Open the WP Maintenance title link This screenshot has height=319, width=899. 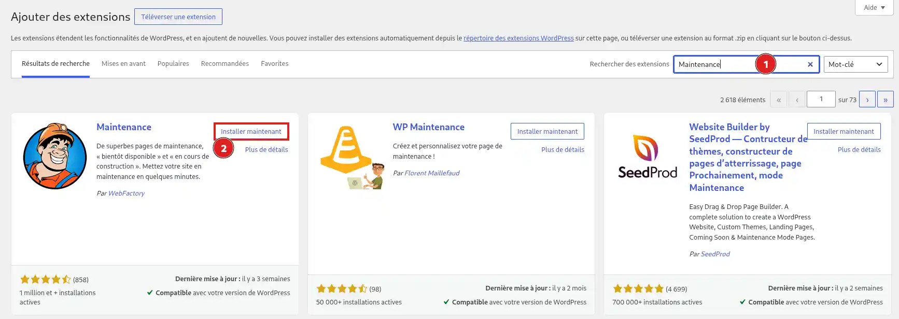click(x=429, y=127)
